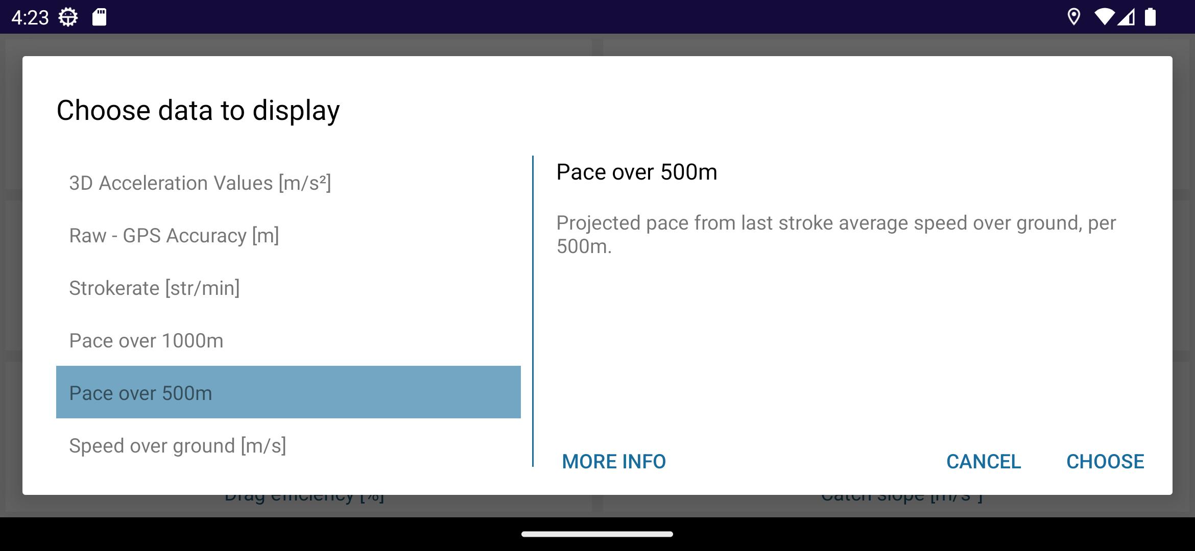The width and height of the screenshot is (1195, 551).
Task: Tap clock showing 4:23
Action: [x=30, y=18]
